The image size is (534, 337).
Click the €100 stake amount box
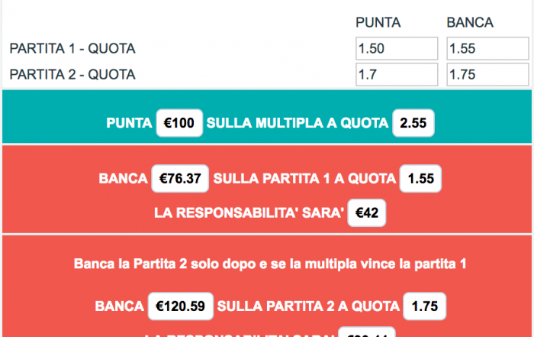tap(179, 123)
